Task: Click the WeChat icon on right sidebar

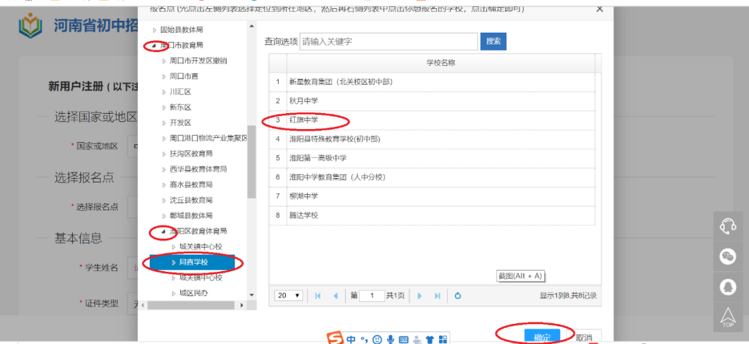Action: pyautogui.click(x=728, y=256)
